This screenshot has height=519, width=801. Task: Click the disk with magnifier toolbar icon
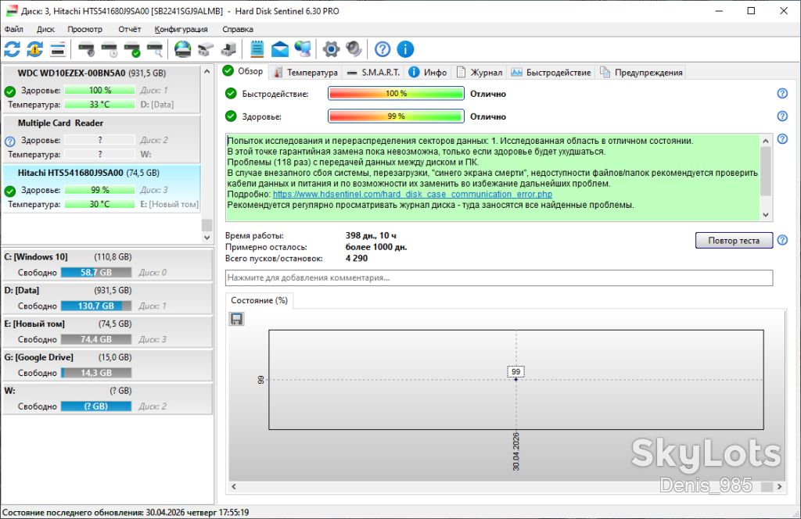pos(155,49)
